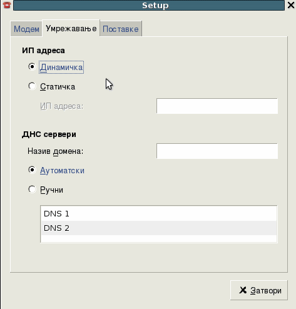Image resolution: width=296 pixels, height=309 pixels.
Task: Click the Динамичка label text
Action: point(61,68)
